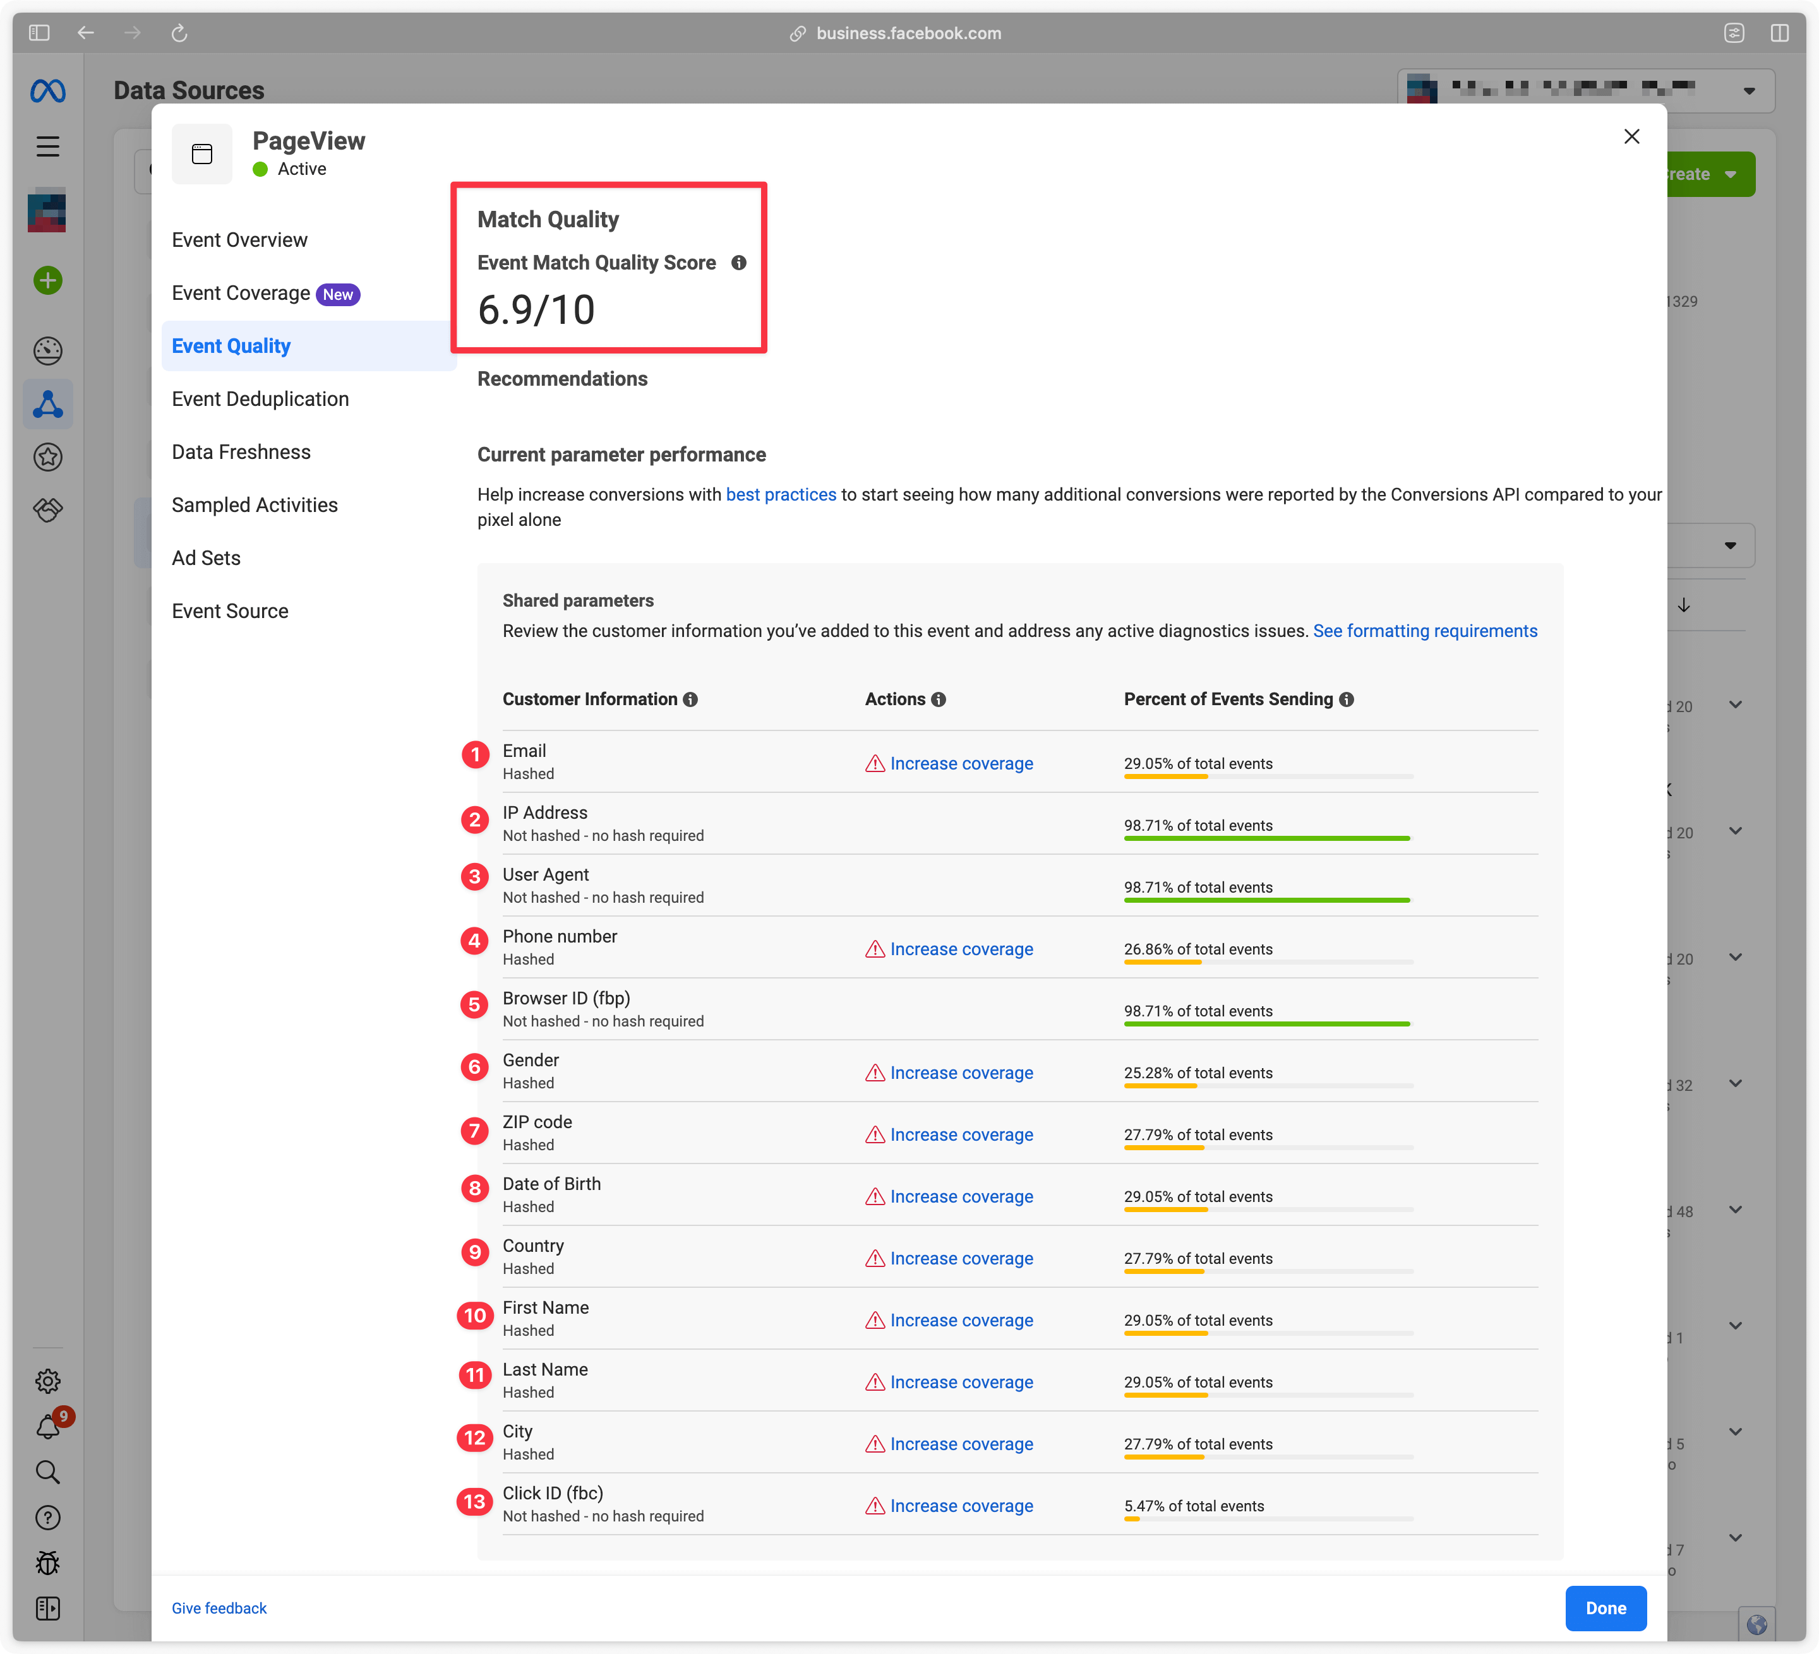Click Increase coverage for ZIP code
The image size is (1819, 1654).
(961, 1136)
